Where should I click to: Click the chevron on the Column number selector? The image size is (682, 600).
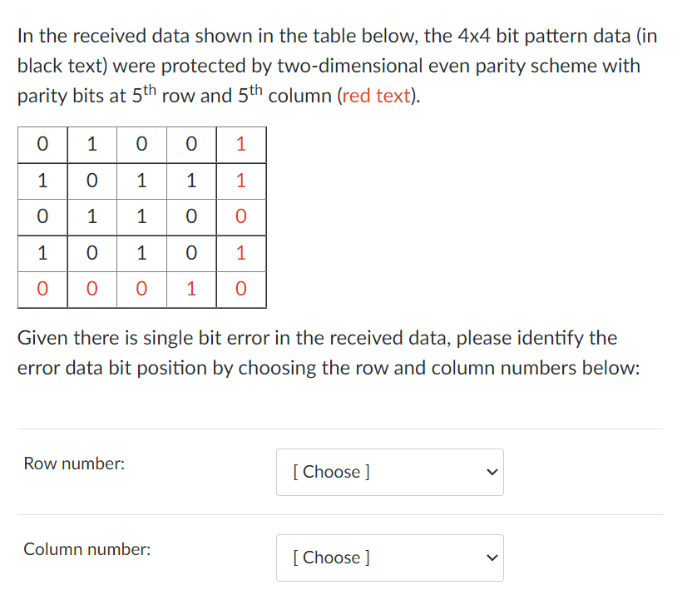[x=491, y=558]
